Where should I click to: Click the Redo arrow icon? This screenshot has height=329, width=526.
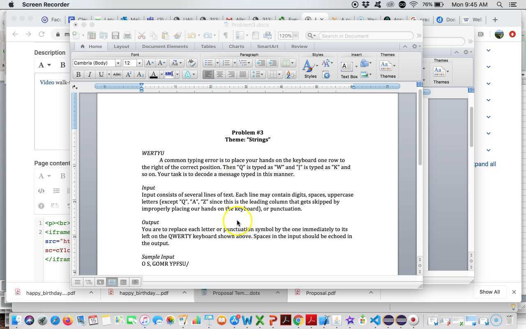pos(208,36)
